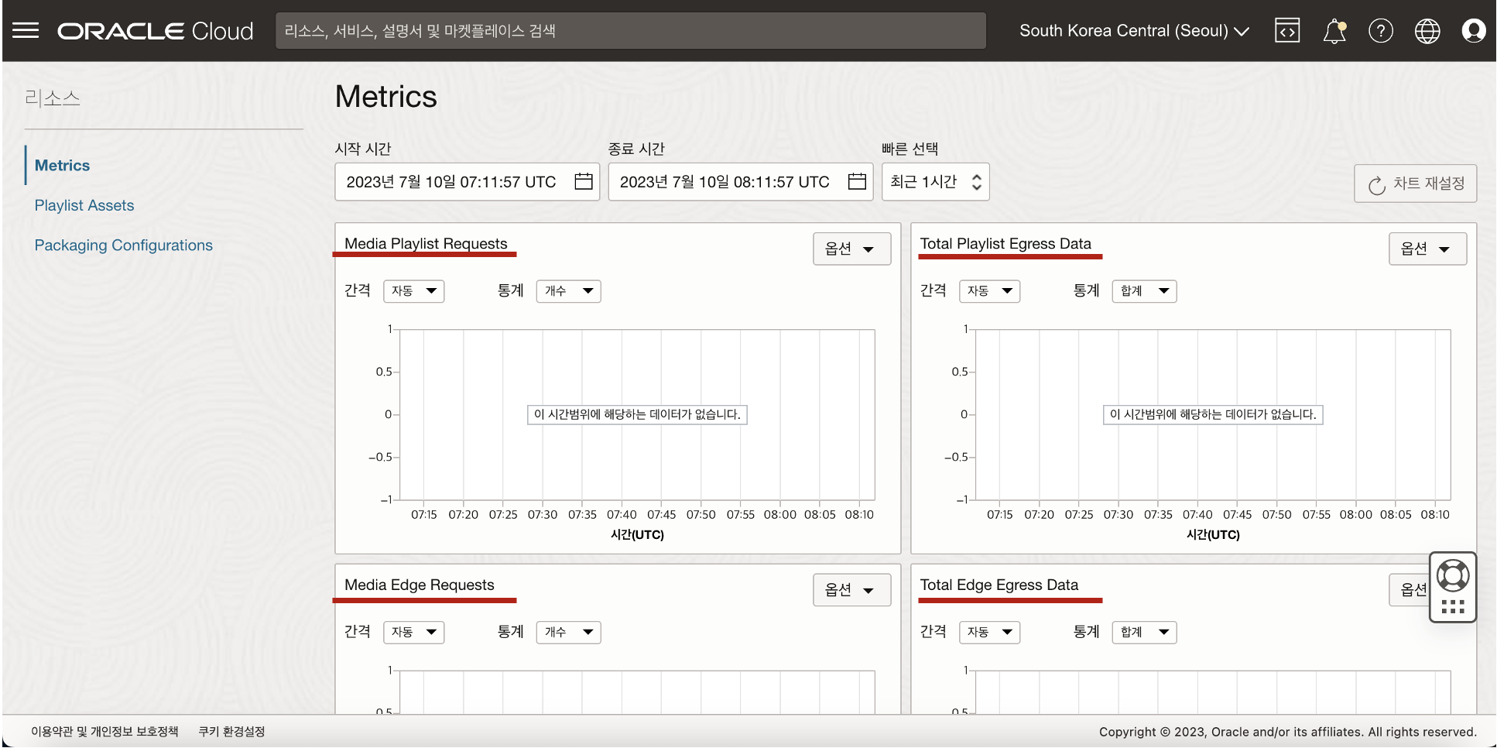Open Packaging Configurations in the sidebar
This screenshot has width=1497, height=748.
[124, 245]
